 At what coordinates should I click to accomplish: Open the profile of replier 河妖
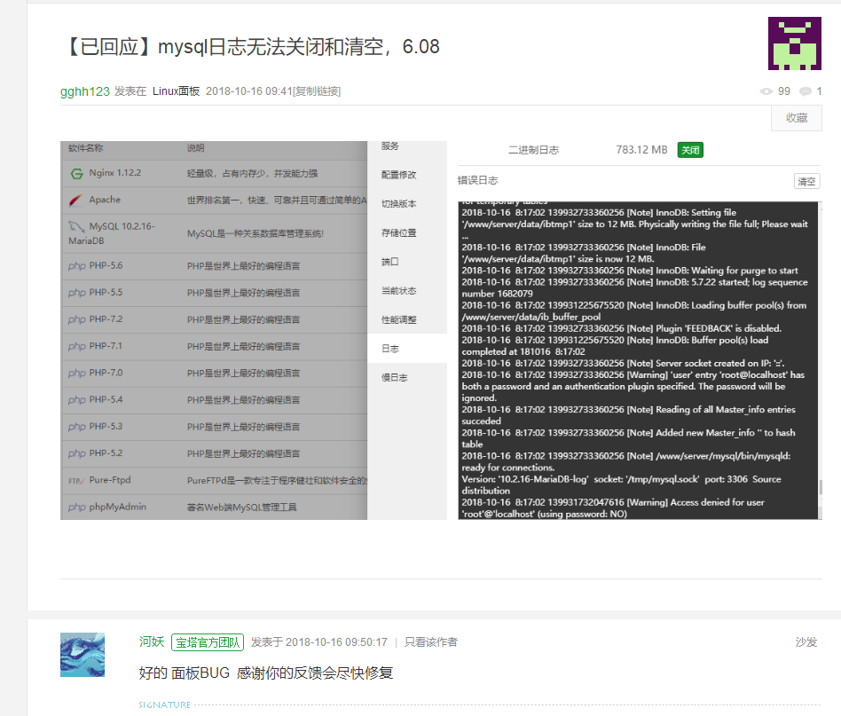point(151,642)
